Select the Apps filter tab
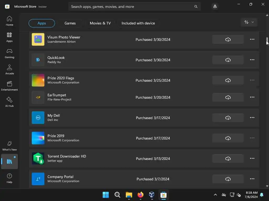The width and height of the screenshot is (269, 201). 42,23
